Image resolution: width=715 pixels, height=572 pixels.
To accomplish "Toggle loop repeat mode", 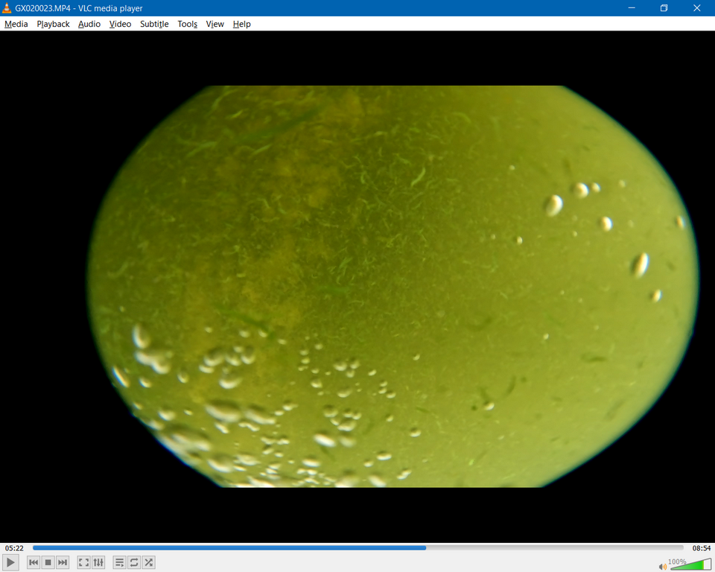I will pos(134,562).
